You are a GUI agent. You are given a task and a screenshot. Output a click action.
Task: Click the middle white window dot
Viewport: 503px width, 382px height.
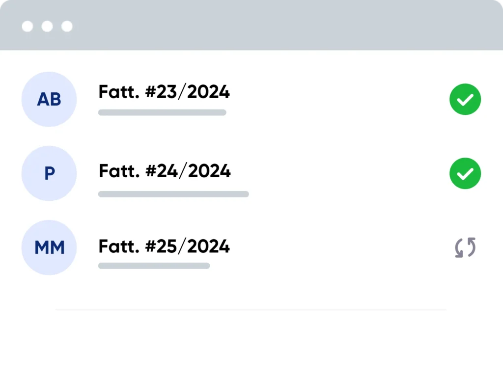[47, 26]
